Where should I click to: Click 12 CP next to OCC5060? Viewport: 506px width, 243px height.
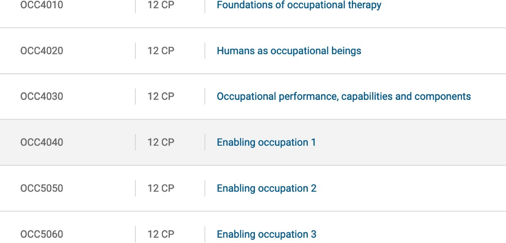pos(161,234)
